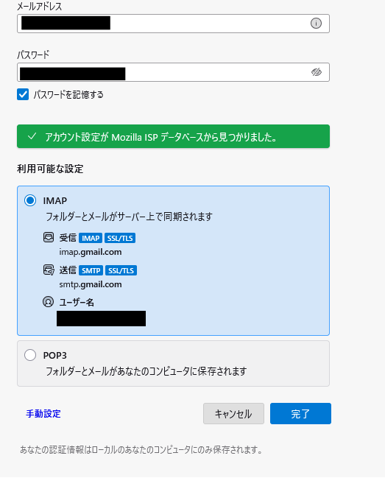
Task: Select the POP3 radio button
Action: pos(30,355)
